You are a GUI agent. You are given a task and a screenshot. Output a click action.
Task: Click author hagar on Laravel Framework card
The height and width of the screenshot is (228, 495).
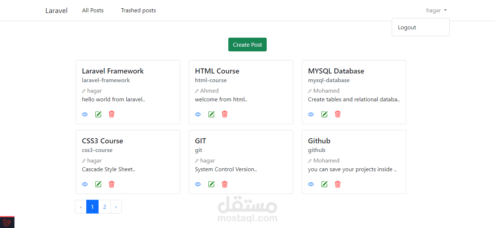coord(95,91)
